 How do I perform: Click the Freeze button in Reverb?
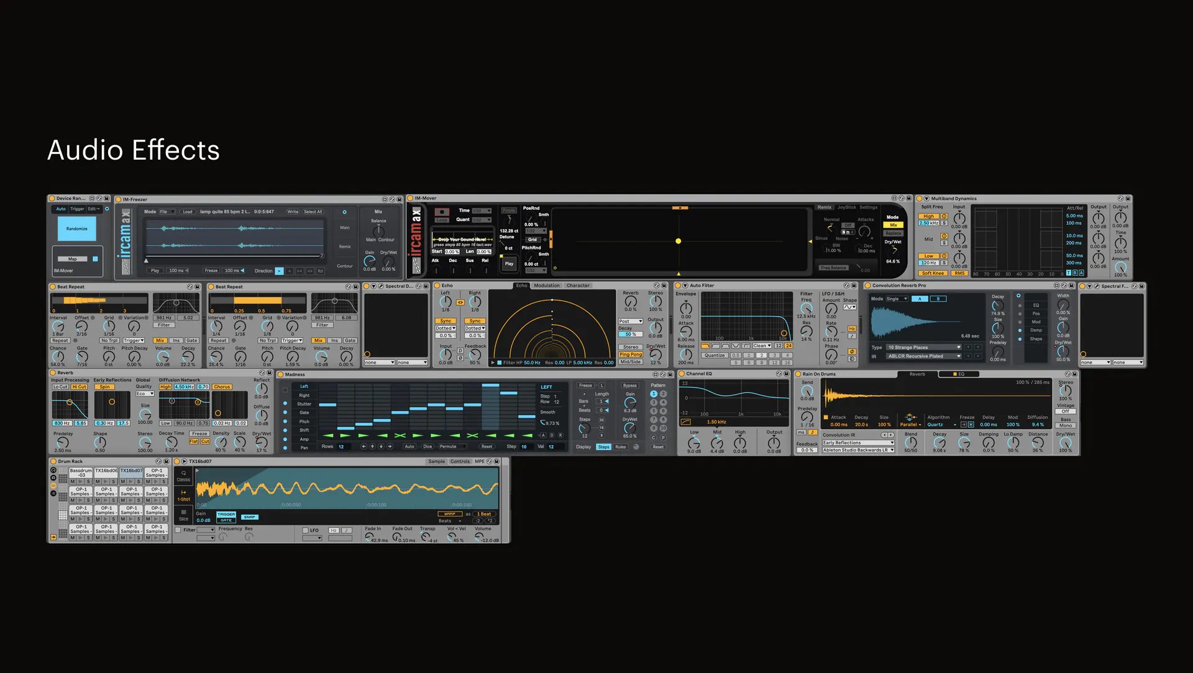click(x=199, y=433)
